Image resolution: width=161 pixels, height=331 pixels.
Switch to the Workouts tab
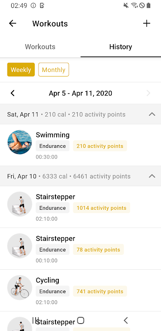(x=40, y=47)
